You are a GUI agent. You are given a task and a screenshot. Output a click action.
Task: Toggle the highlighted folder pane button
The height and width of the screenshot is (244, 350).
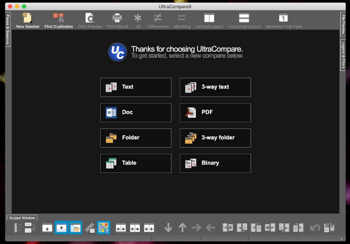click(x=75, y=227)
